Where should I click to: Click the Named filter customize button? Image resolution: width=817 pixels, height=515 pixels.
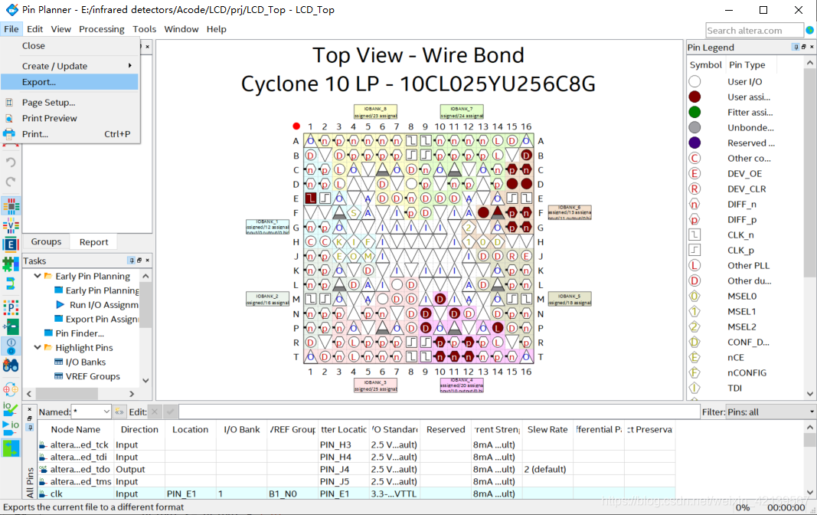tap(119, 412)
